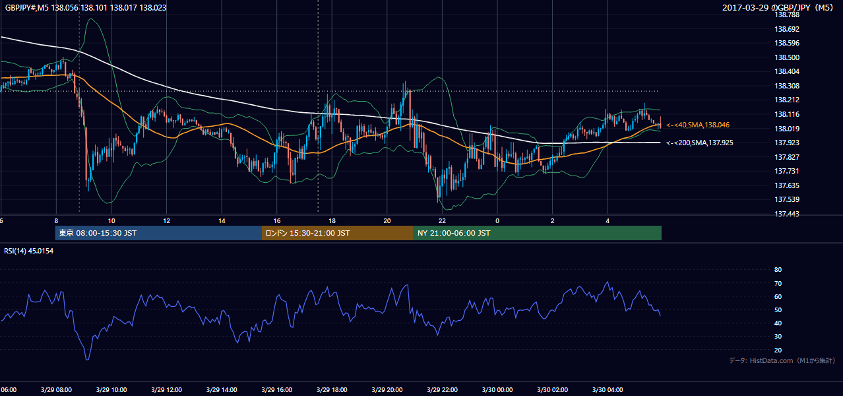This screenshot has height=396, width=843.
Task: Click the 3/30 00:00 bottom time label
Action: click(x=497, y=390)
